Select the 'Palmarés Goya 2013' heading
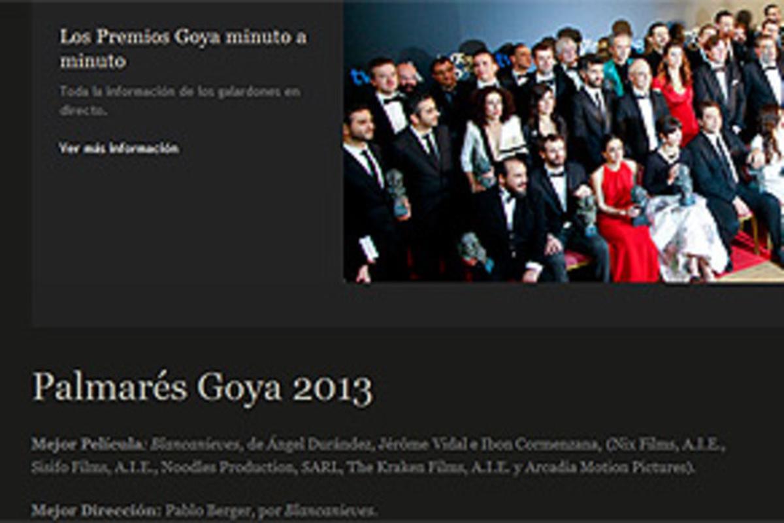 click(203, 387)
